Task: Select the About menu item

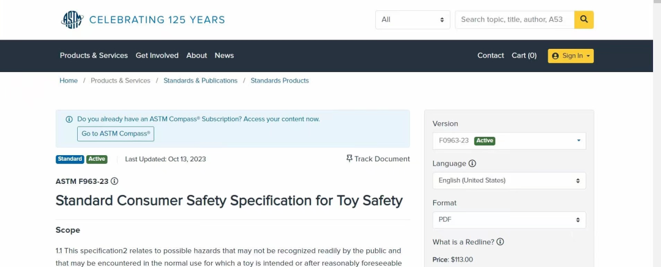Action: pyautogui.click(x=196, y=56)
